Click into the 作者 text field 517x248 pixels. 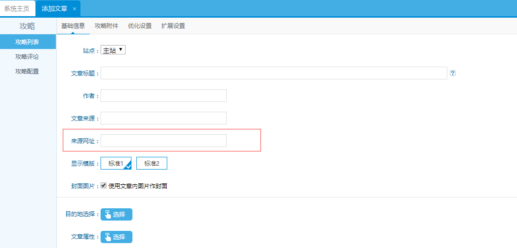click(x=163, y=96)
